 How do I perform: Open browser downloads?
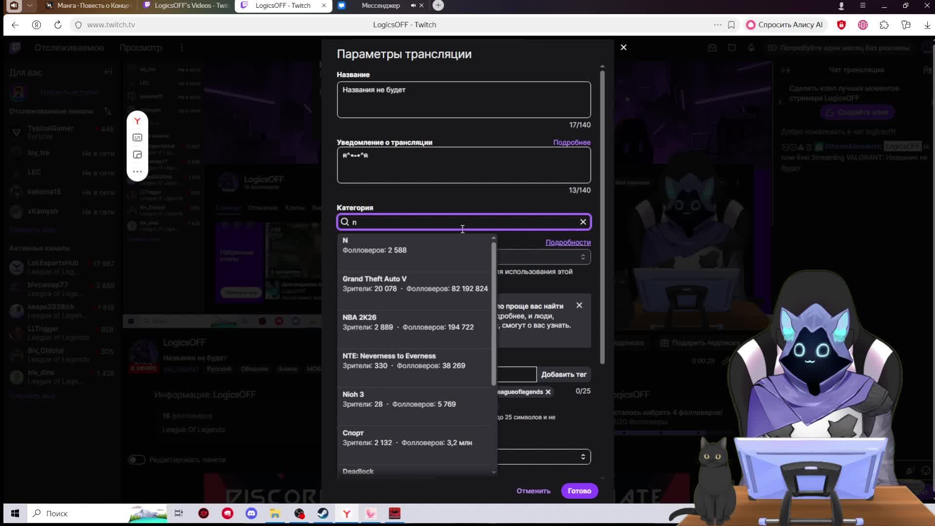(x=927, y=25)
